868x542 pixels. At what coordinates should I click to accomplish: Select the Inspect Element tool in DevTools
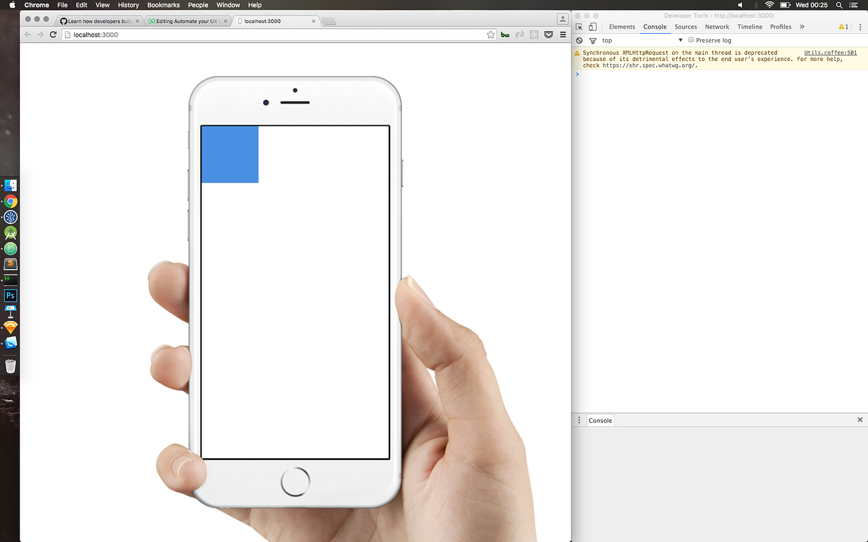click(x=580, y=26)
